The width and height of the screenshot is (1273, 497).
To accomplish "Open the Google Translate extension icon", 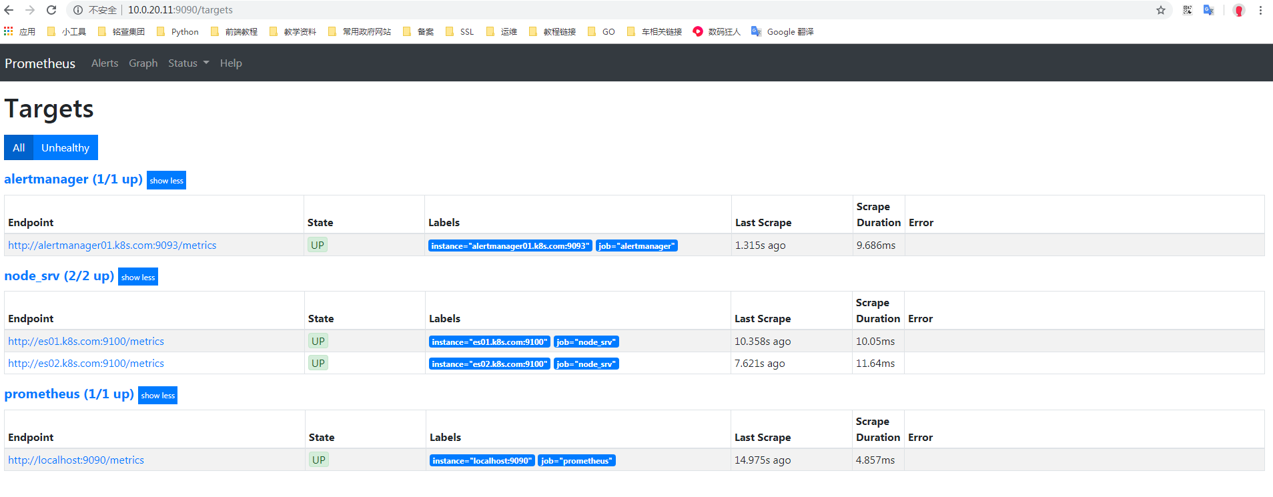I will tap(1208, 10).
